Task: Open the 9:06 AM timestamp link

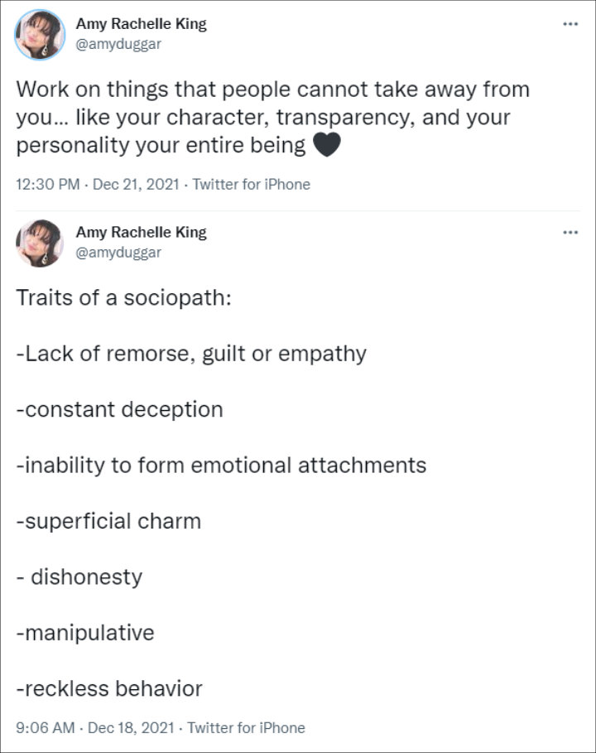Action: pyautogui.click(x=45, y=727)
